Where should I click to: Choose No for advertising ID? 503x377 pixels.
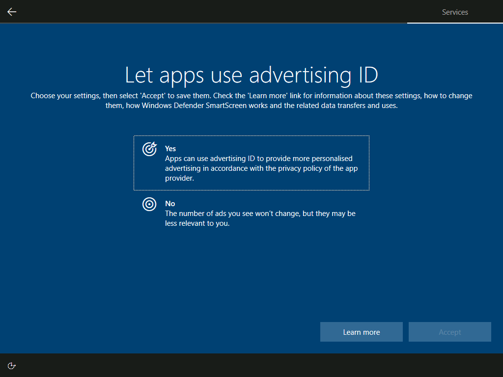[x=251, y=213]
